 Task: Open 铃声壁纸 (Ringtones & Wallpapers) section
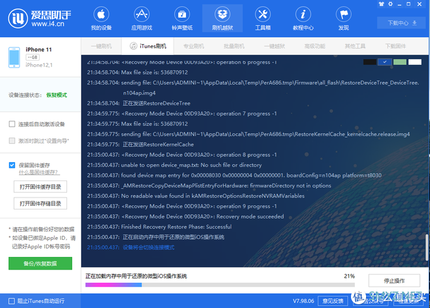182,18
